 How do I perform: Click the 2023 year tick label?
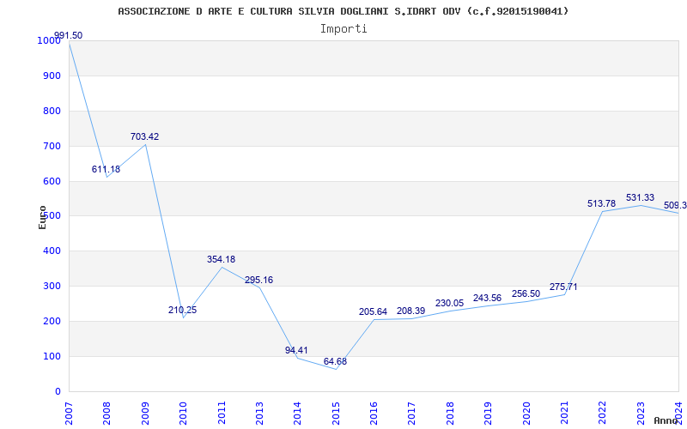641,413
